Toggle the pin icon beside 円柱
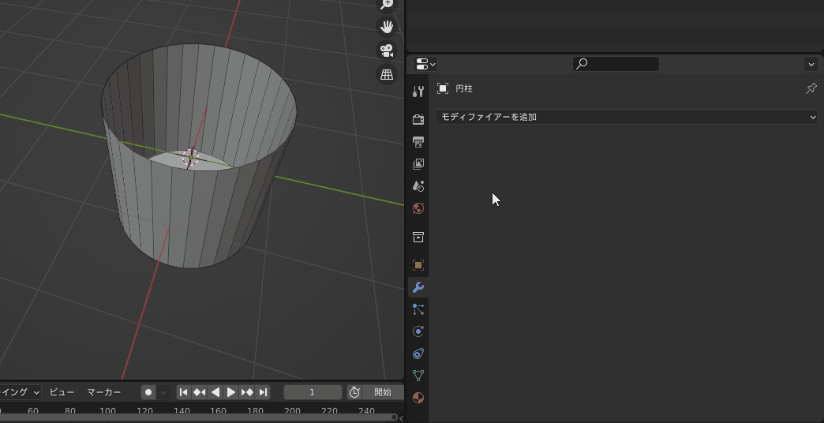The height and width of the screenshot is (423, 824). (x=811, y=88)
